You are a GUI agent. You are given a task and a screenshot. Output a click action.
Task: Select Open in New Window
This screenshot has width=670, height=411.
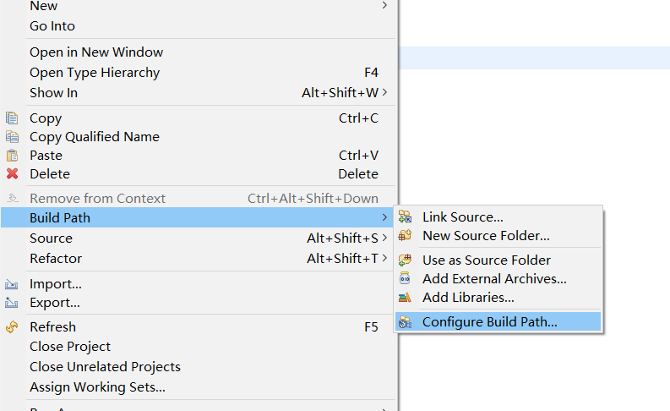click(x=96, y=52)
